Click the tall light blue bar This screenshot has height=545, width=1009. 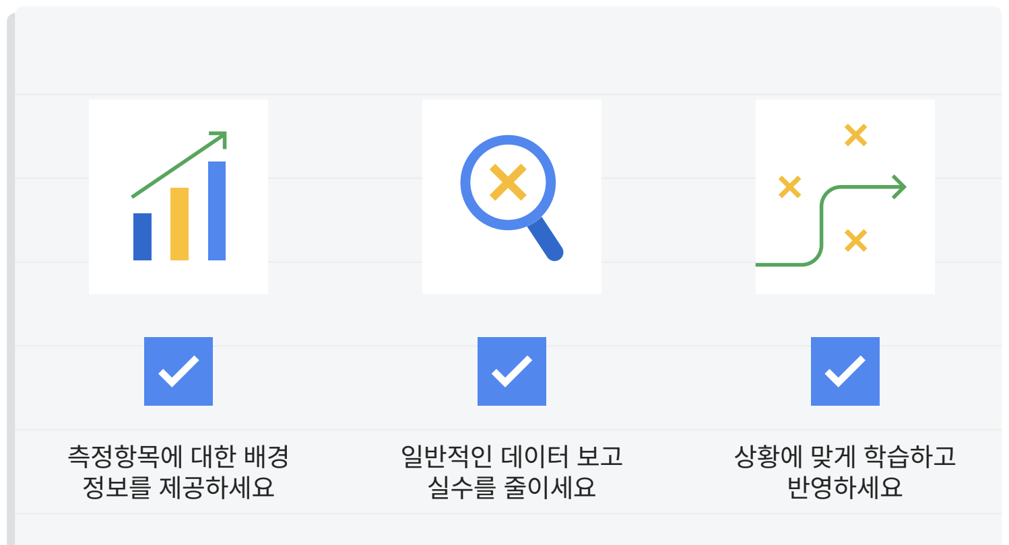click(x=217, y=211)
